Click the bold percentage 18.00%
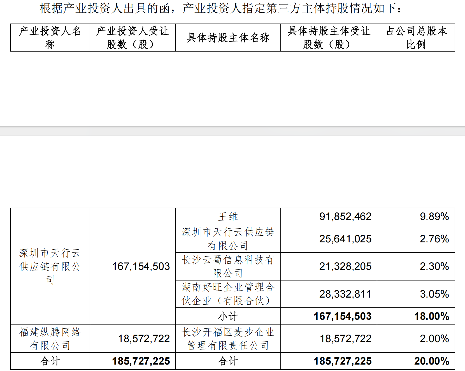 point(432,316)
